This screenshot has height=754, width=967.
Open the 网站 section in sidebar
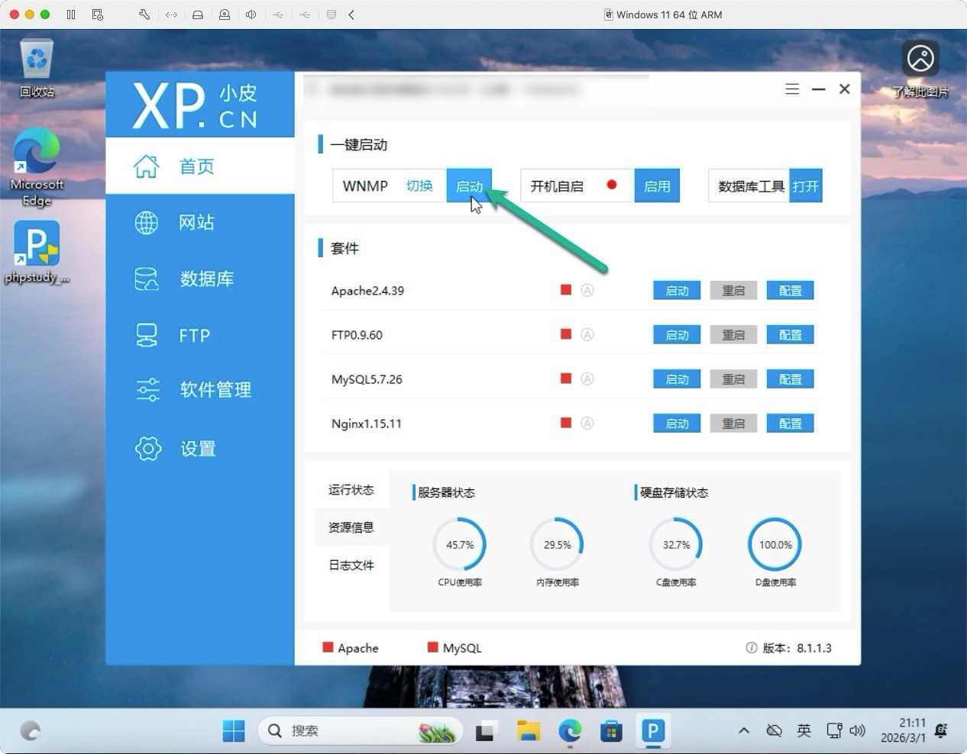pos(199,222)
